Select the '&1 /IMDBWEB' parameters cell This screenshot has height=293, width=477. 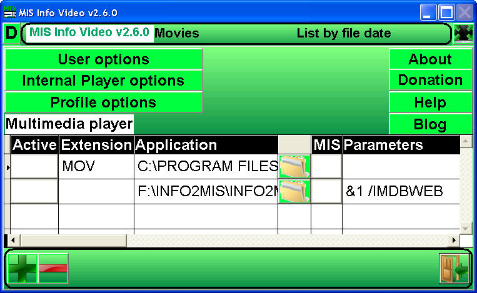401,191
